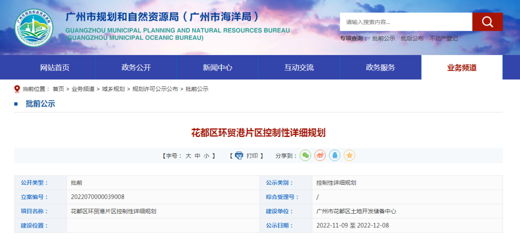520x245 pixels.
Task: Go to 首页 breadcrumb link
Action: tap(58, 89)
